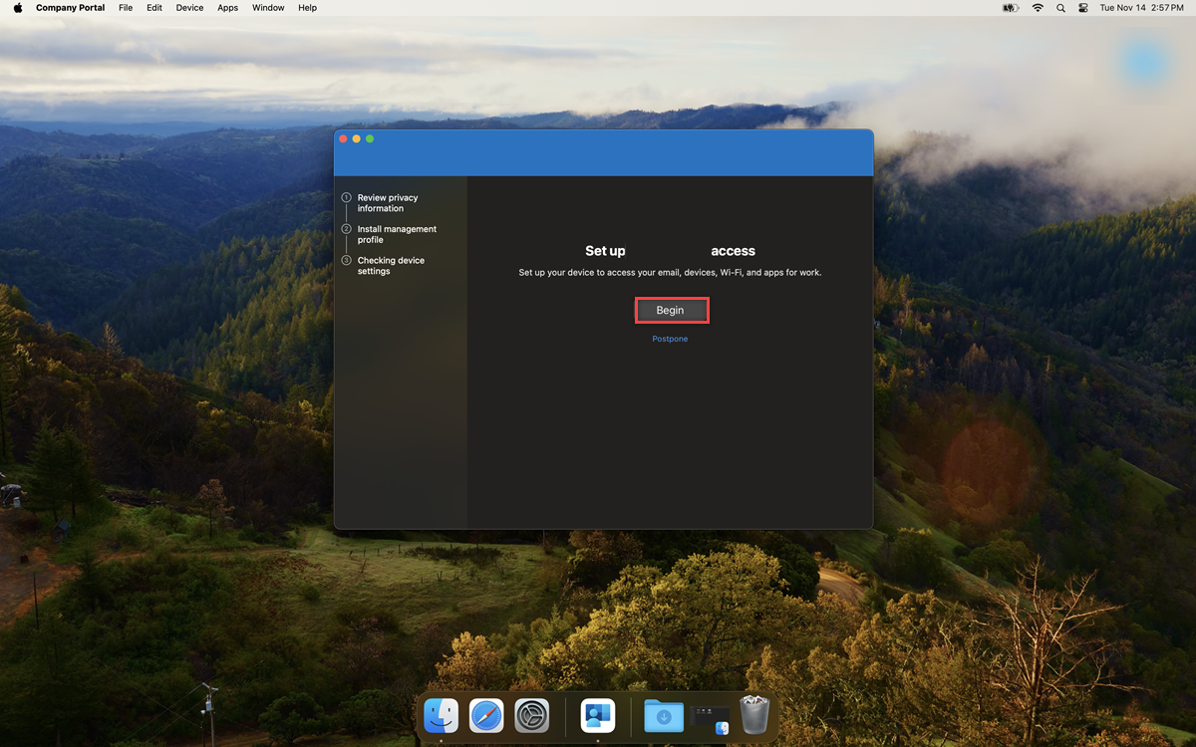
Task: Open Spotlight search from the menu bar
Action: pyautogui.click(x=1060, y=7)
